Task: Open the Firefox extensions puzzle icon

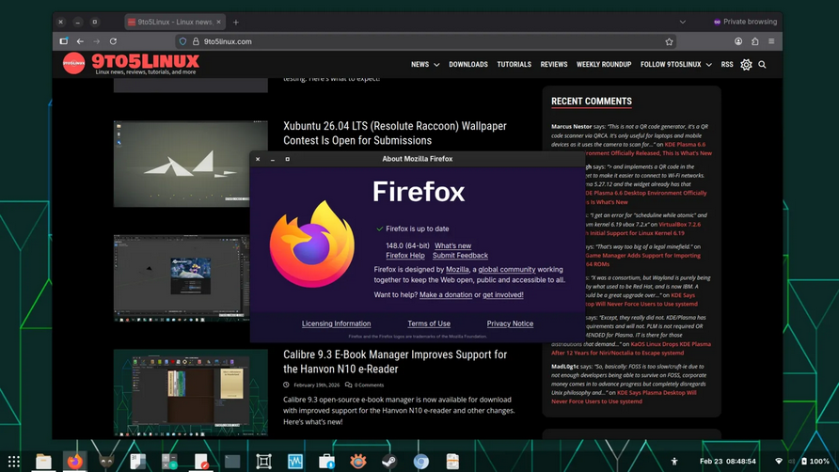Action: pos(754,41)
